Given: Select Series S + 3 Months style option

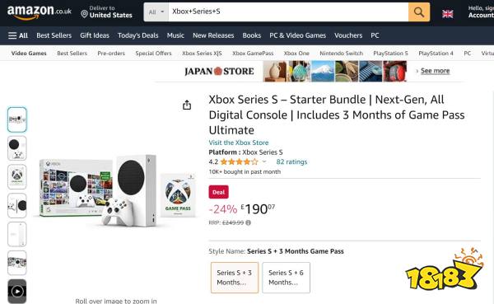Looking at the screenshot, I should pyautogui.click(x=235, y=278).
